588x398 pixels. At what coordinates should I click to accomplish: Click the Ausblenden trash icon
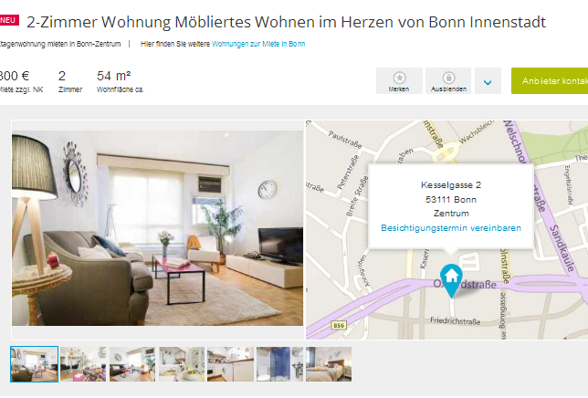click(448, 78)
